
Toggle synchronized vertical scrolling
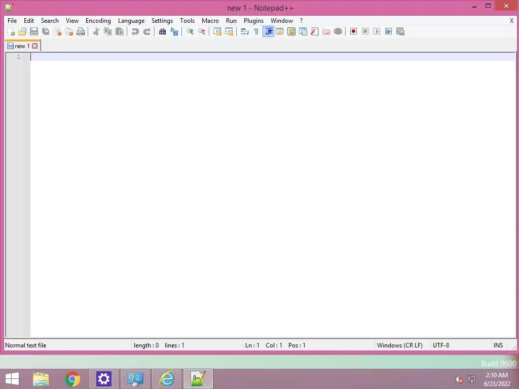(x=217, y=31)
